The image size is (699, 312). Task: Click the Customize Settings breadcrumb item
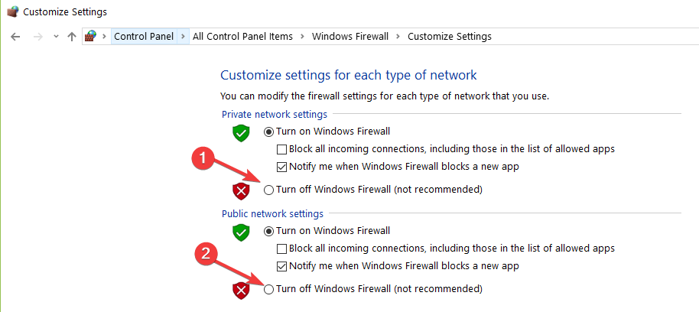449,36
